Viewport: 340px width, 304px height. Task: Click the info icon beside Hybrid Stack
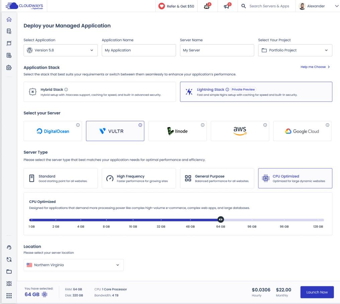pyautogui.click(x=66, y=90)
